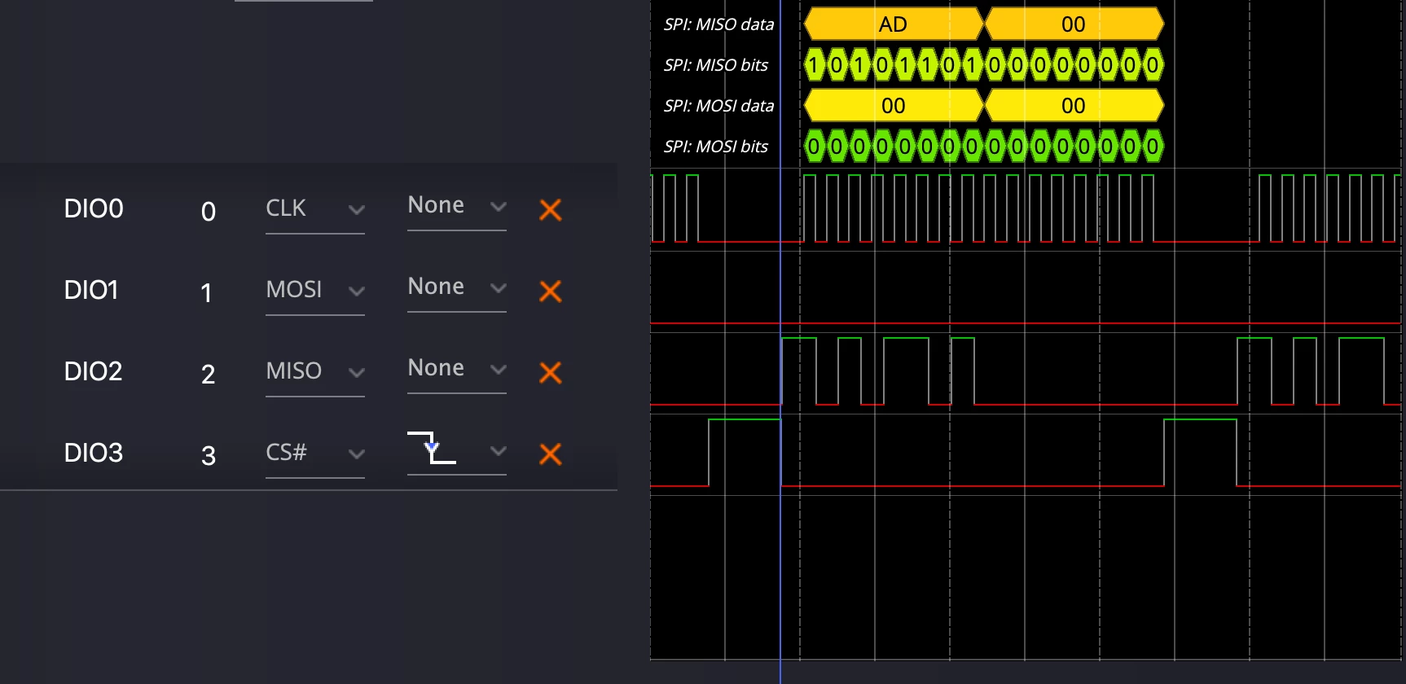The image size is (1406, 684).
Task: Click the channel index 2 of DIO2
Action: click(209, 375)
